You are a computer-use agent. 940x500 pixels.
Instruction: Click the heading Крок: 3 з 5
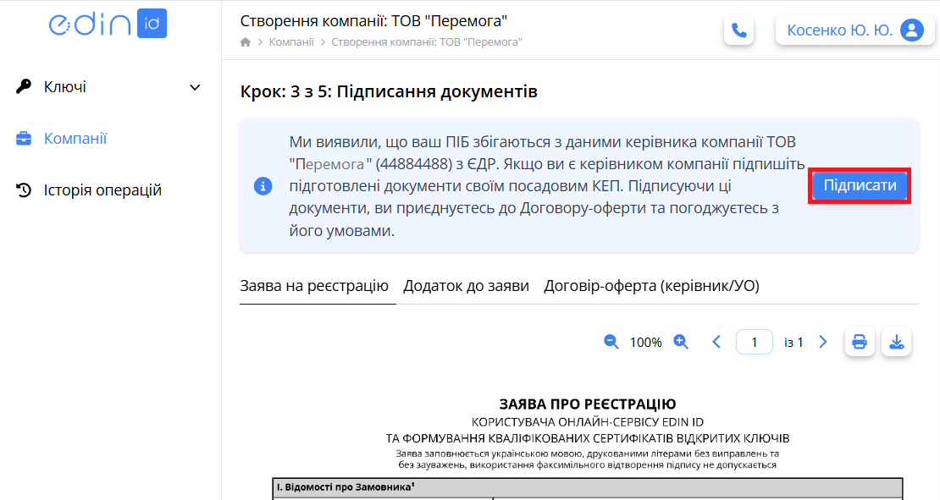coord(389,91)
